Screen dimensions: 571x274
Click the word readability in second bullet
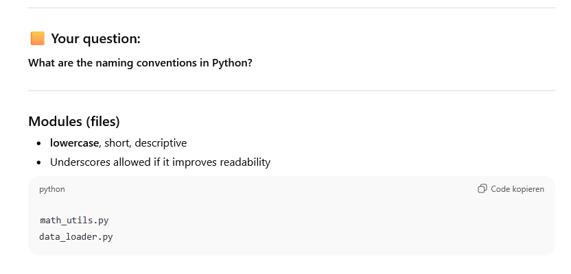coord(246,162)
